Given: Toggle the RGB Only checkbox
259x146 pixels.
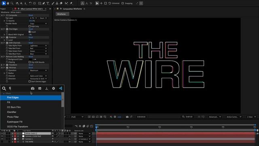Looking at the screenshot, I should [30, 26].
